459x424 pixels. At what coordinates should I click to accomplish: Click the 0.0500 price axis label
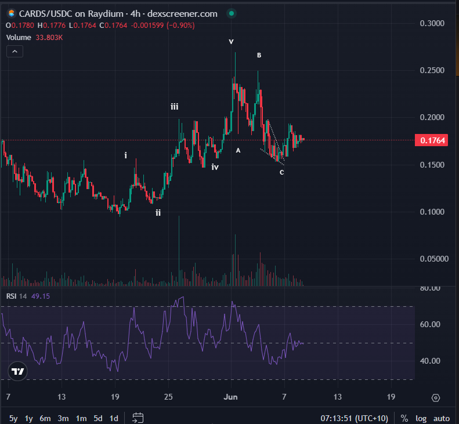[434, 259]
